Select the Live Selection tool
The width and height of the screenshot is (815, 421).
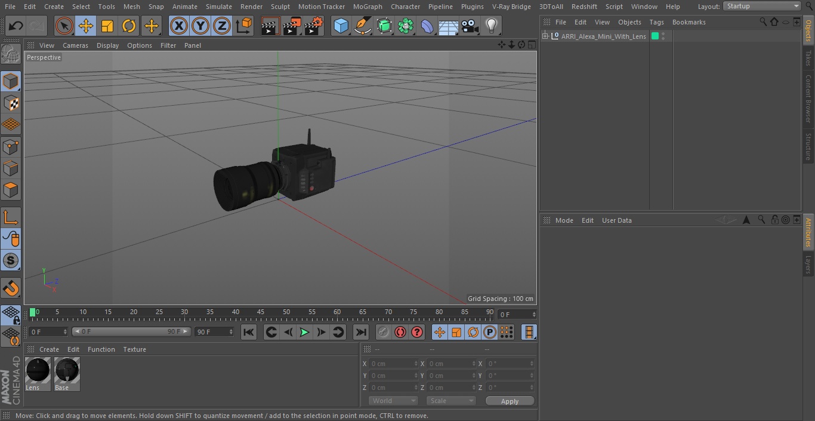[x=64, y=26]
